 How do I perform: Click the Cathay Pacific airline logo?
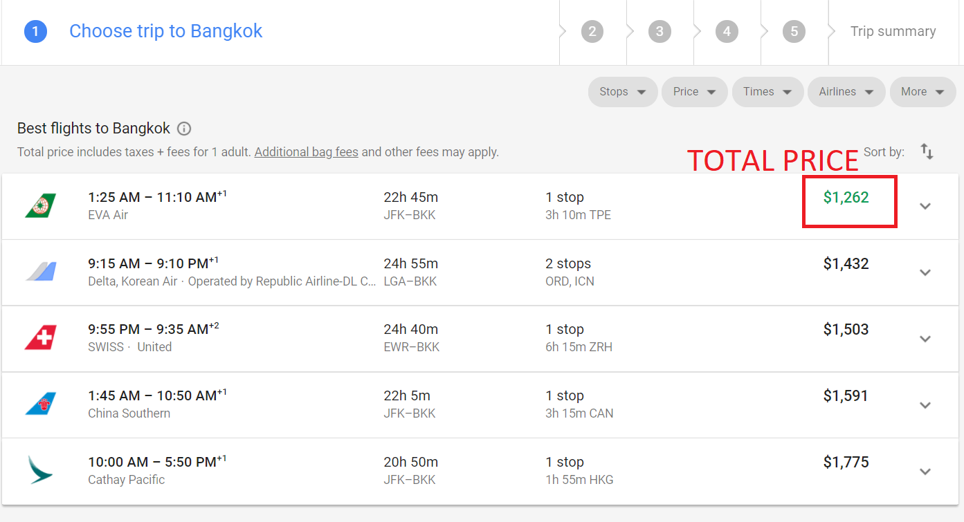(40, 470)
